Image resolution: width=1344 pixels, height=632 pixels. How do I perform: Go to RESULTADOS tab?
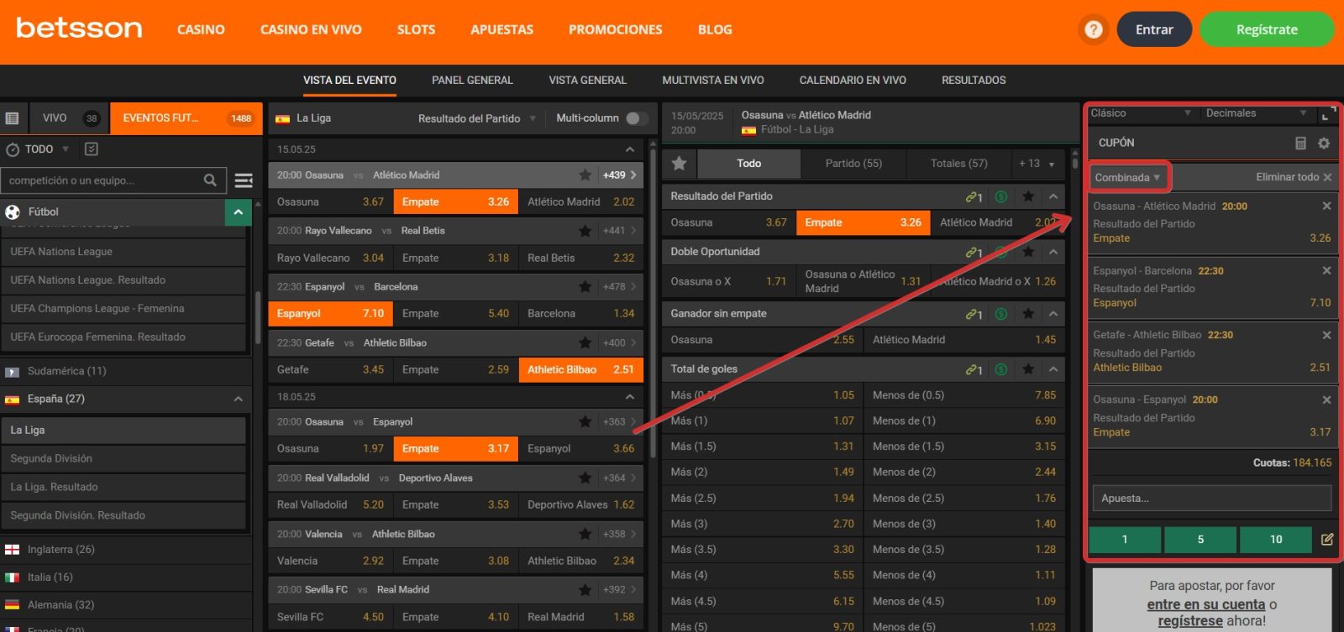(974, 81)
